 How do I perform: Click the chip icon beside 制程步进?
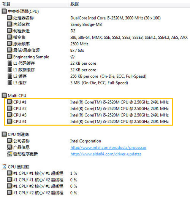click(x=9, y=31)
